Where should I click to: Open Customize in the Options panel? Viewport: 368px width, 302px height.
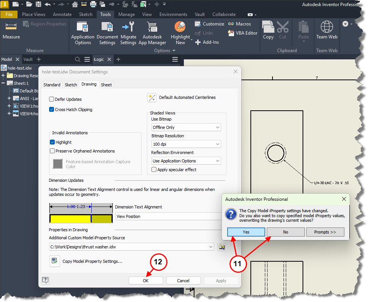coord(209,24)
